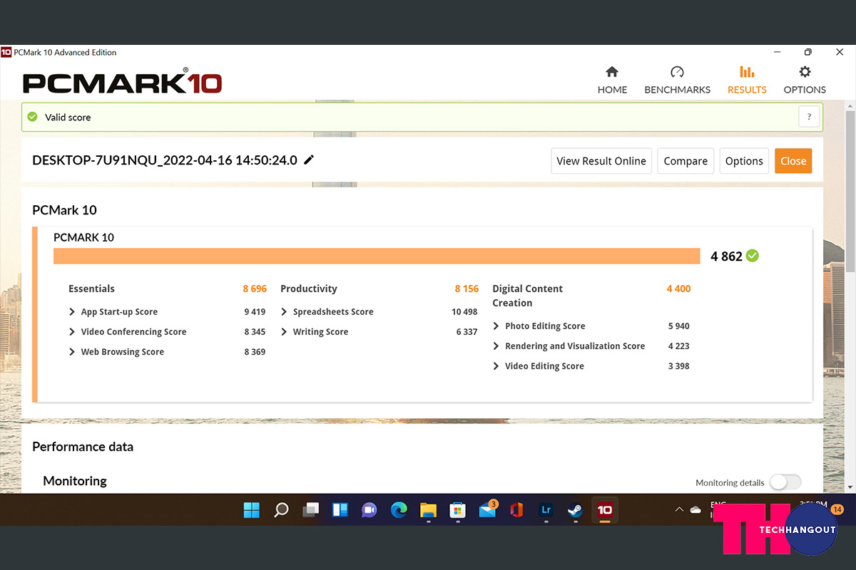Open the result Options button
This screenshot has width=856, height=570.
[x=744, y=161]
